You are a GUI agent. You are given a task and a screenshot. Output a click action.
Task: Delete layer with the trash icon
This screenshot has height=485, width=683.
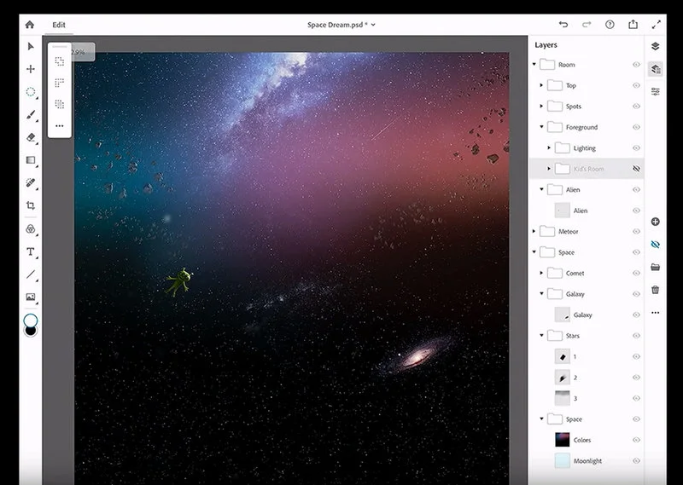click(655, 290)
